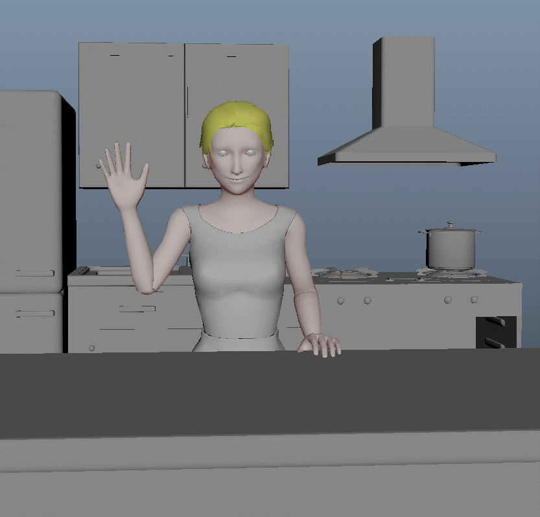Select the character's hand resting on the counter
The width and height of the screenshot is (540, 517).
tap(319, 345)
